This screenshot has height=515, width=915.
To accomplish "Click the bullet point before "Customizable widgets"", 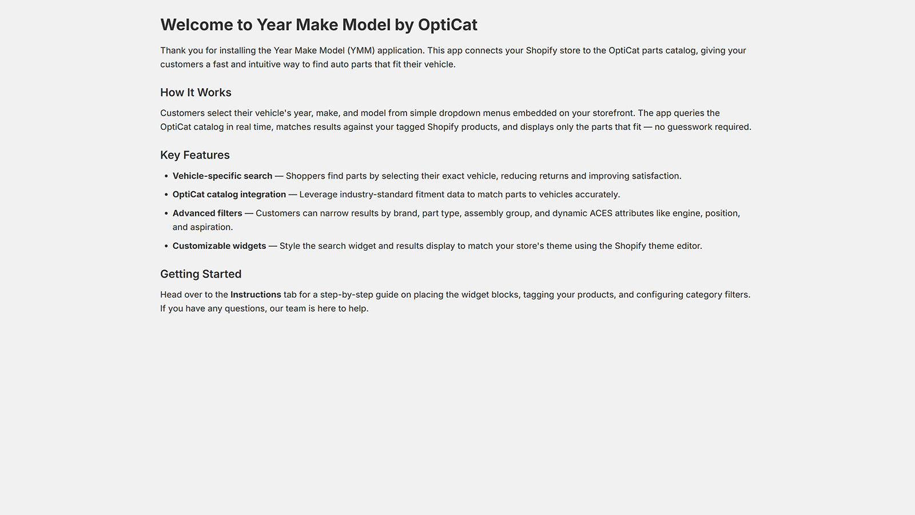I will [166, 246].
